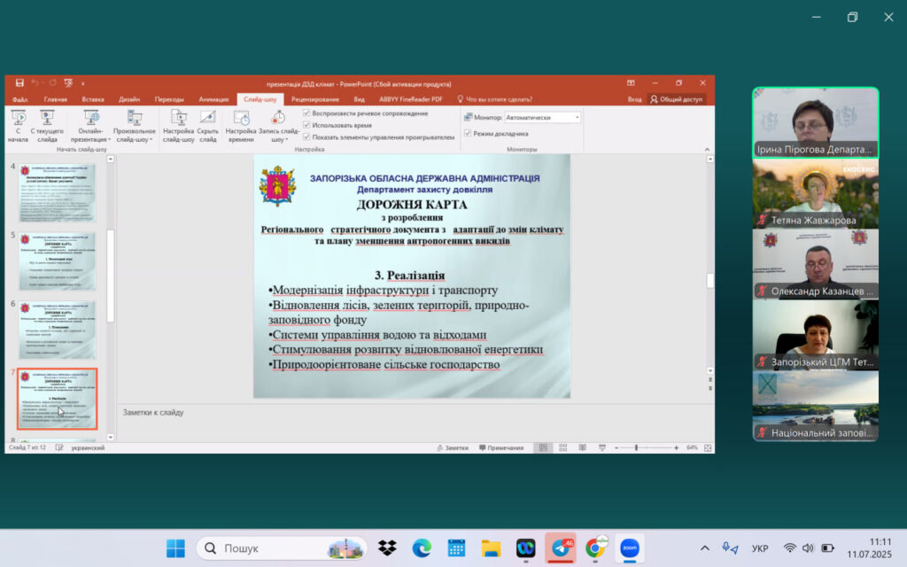Open the Design ribbon tab

click(x=129, y=99)
